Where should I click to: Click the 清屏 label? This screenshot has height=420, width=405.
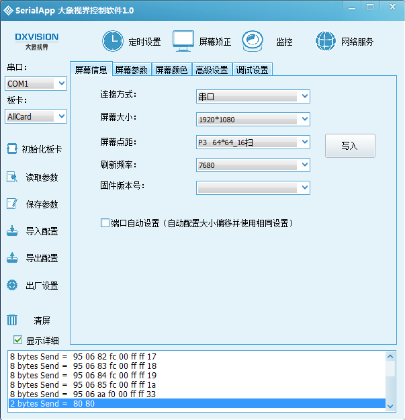pos(42,321)
